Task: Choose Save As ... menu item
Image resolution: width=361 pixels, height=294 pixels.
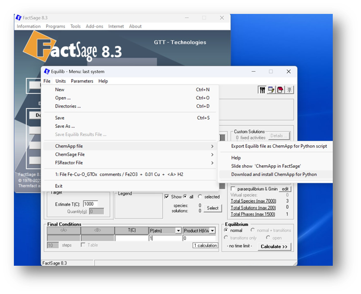Action: 129,126
